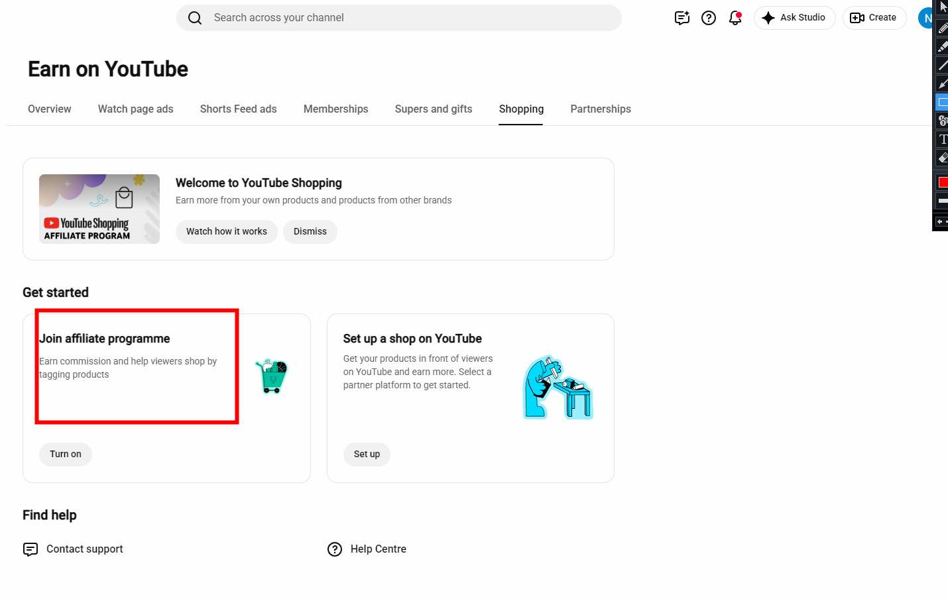
Task: Select the highlighter marker tool
Action: tap(942, 46)
